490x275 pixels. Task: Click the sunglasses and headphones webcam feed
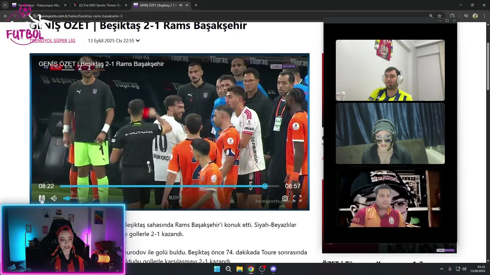[390, 133]
